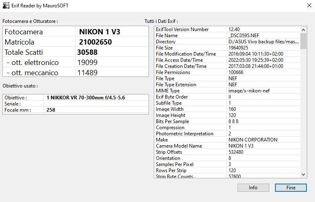This screenshot has width=315, height=202.
Task: Select the Compression row
Action: (228, 128)
